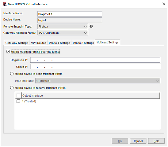The image size is (168, 147).
Task: Tick the Output Interface header checkbox
Action: click(x=18, y=95)
